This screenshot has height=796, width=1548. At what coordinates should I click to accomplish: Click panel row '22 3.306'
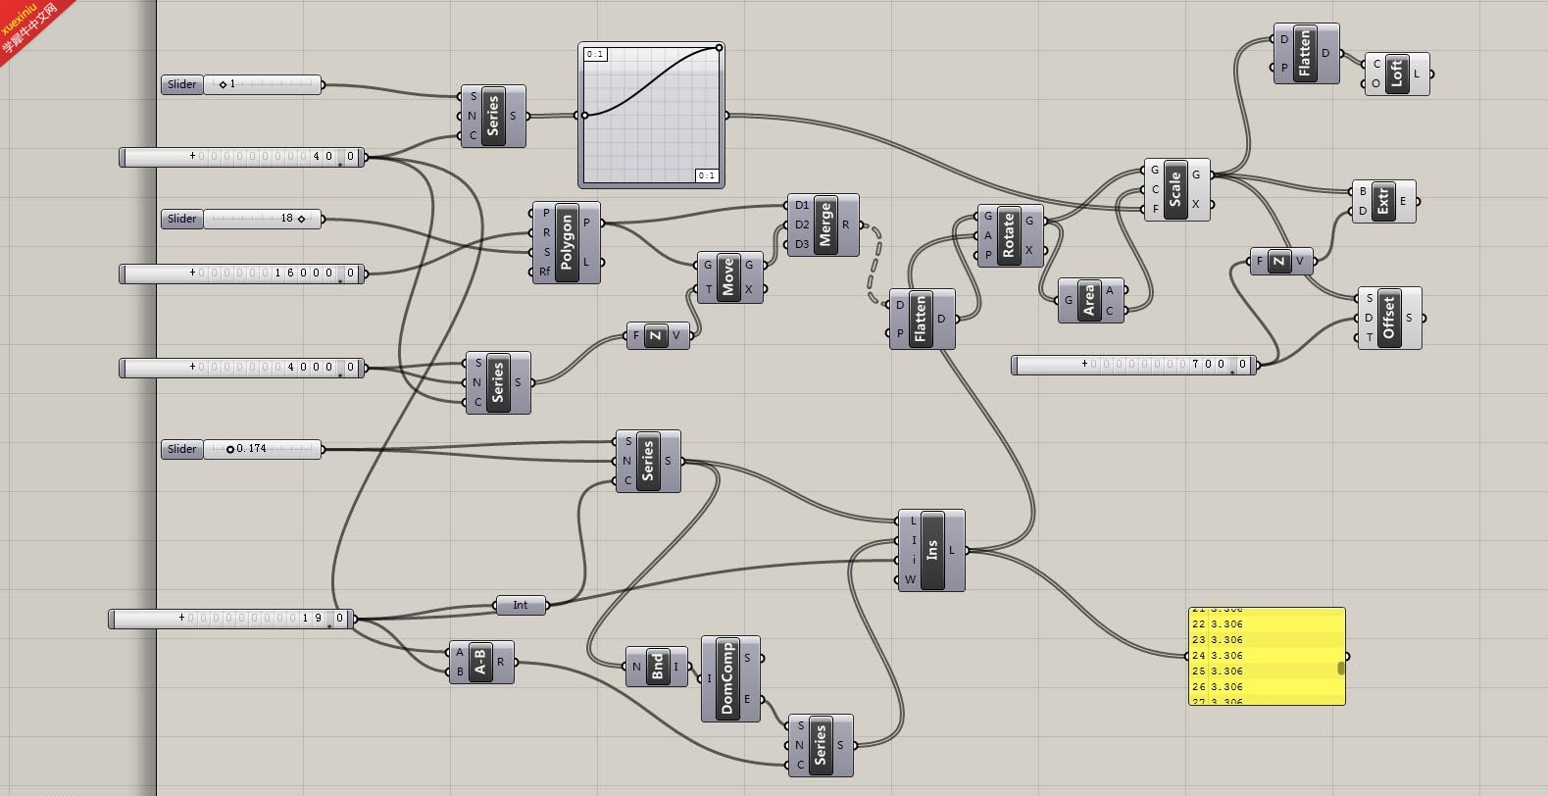click(1263, 623)
